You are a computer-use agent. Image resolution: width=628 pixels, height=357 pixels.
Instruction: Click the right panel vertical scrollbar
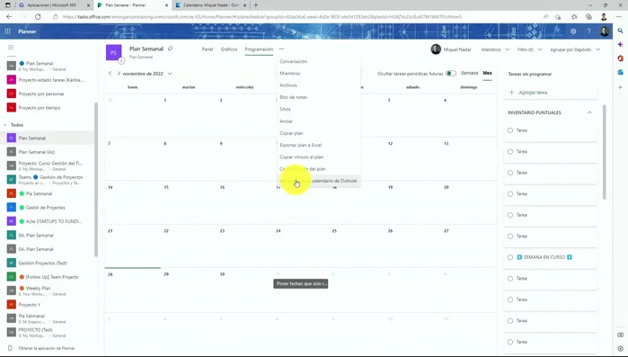point(605,152)
